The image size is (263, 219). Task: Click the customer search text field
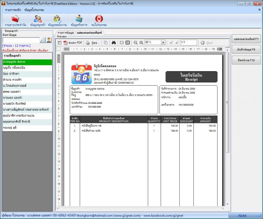[21, 40]
